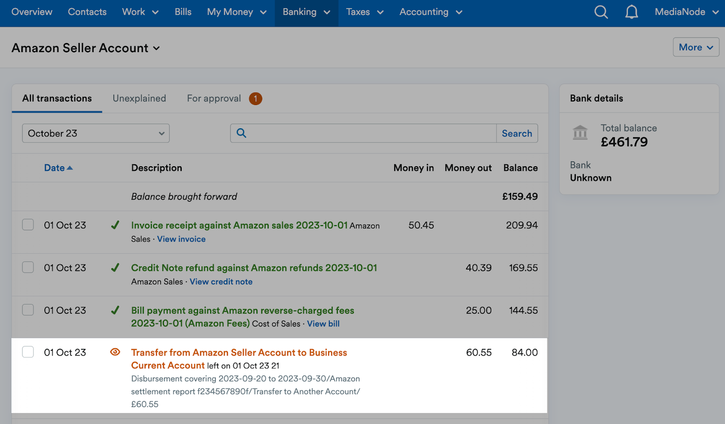The height and width of the screenshot is (424, 725).
Task: Click the 144.55 balance value
Action: [x=523, y=310]
